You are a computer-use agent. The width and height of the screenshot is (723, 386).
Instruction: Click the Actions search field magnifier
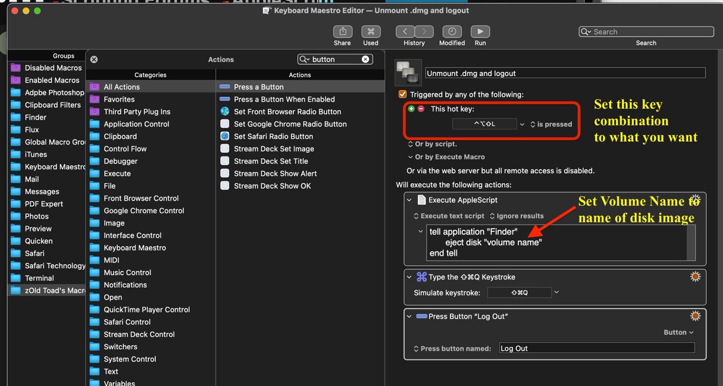[305, 59]
